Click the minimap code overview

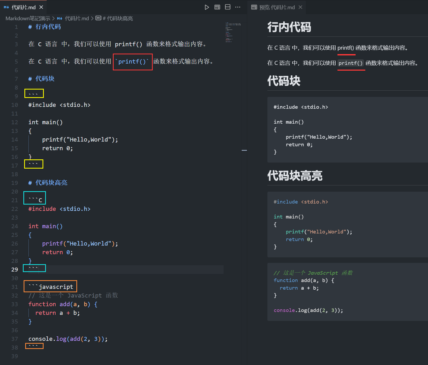[x=233, y=32]
